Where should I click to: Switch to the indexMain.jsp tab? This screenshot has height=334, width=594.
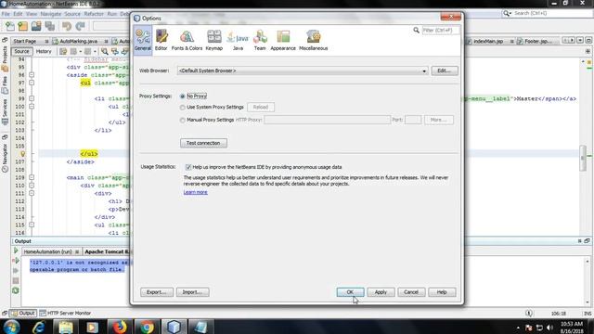tap(488, 41)
